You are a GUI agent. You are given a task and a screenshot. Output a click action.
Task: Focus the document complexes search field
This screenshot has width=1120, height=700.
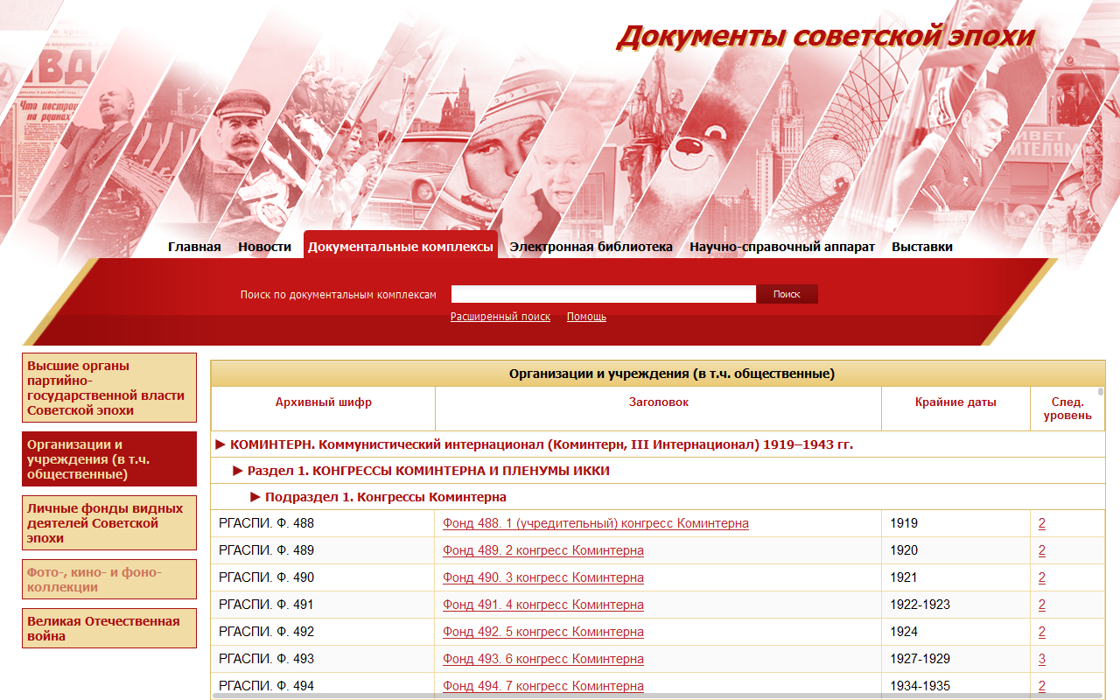pyautogui.click(x=604, y=294)
